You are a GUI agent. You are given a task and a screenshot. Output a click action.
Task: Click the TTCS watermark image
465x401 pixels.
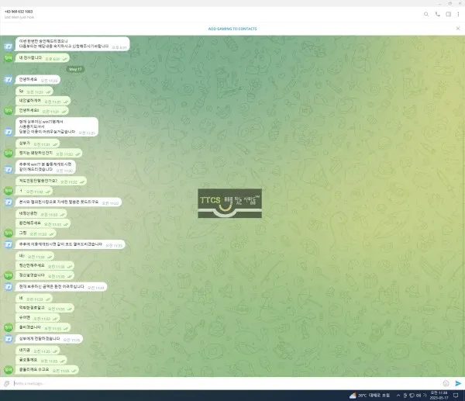(230, 203)
